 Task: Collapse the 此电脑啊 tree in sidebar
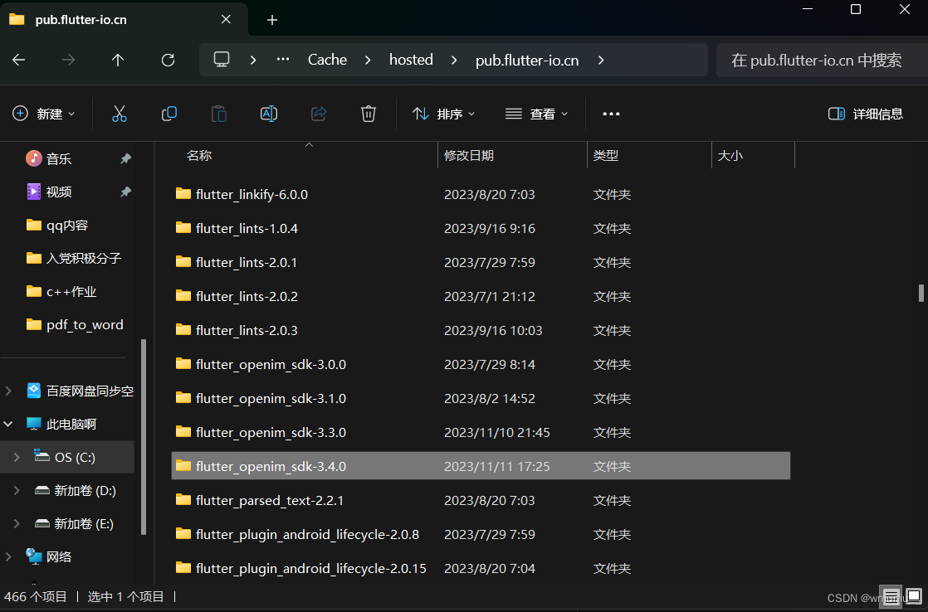[x=8, y=423]
